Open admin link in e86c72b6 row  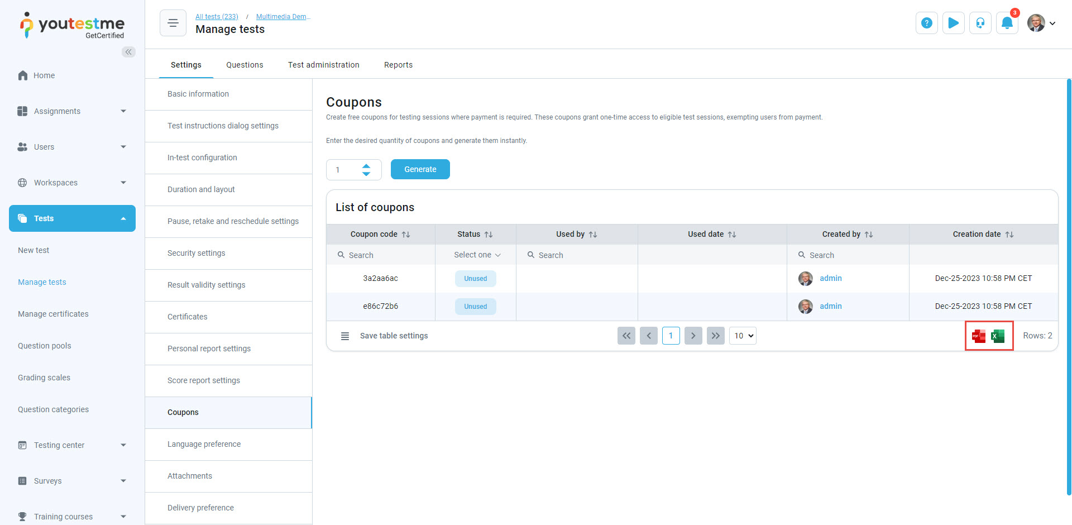(x=831, y=306)
